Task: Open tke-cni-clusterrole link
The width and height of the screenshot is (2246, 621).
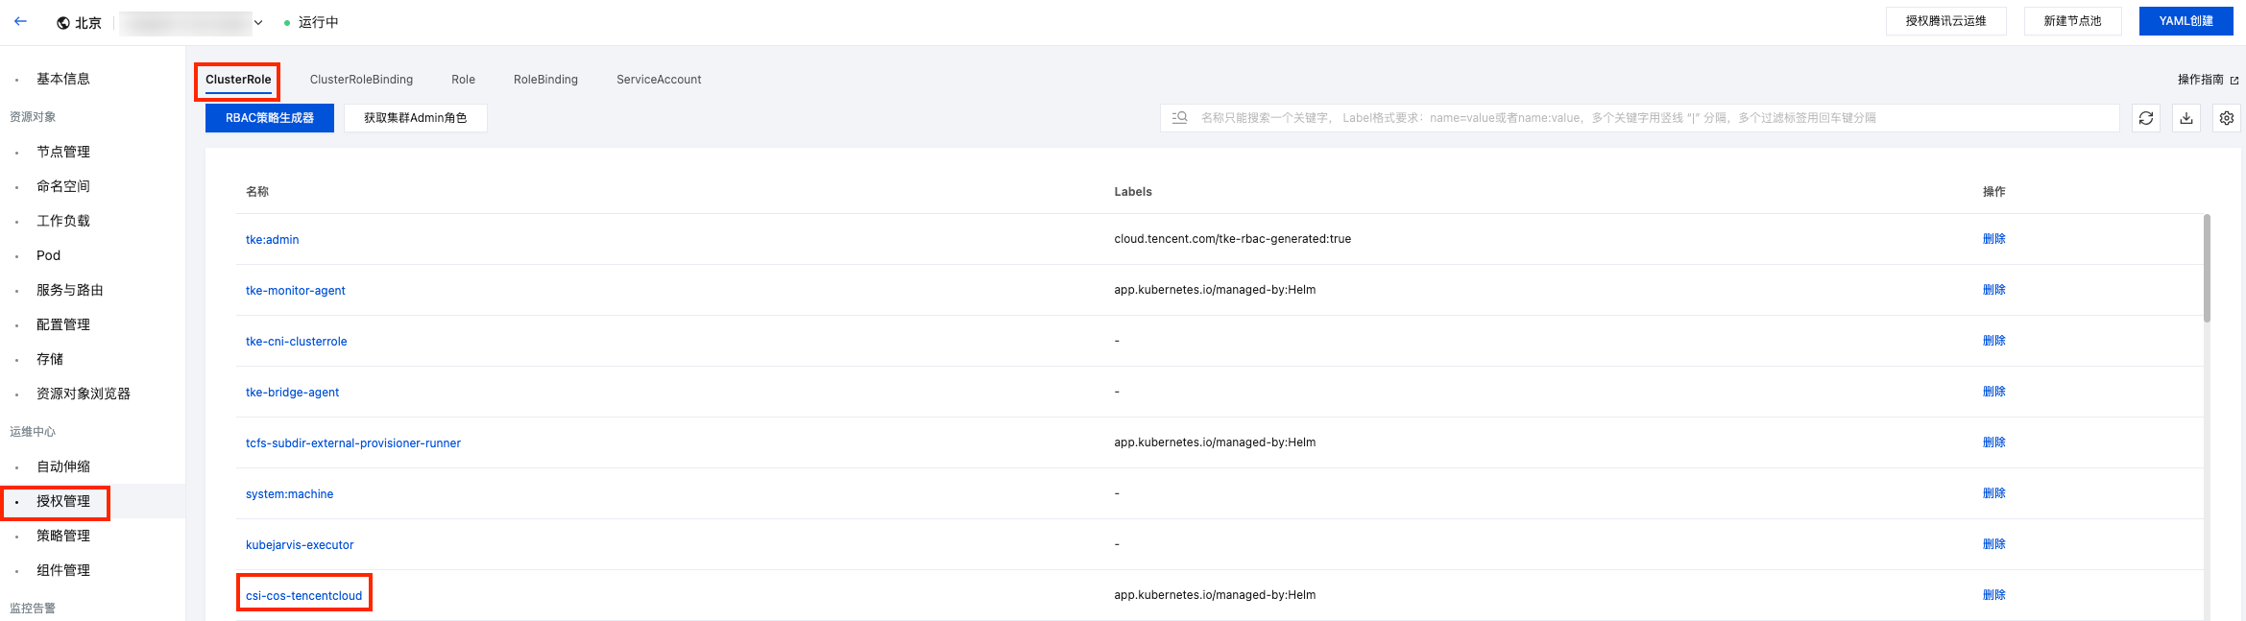Action: pos(296,342)
